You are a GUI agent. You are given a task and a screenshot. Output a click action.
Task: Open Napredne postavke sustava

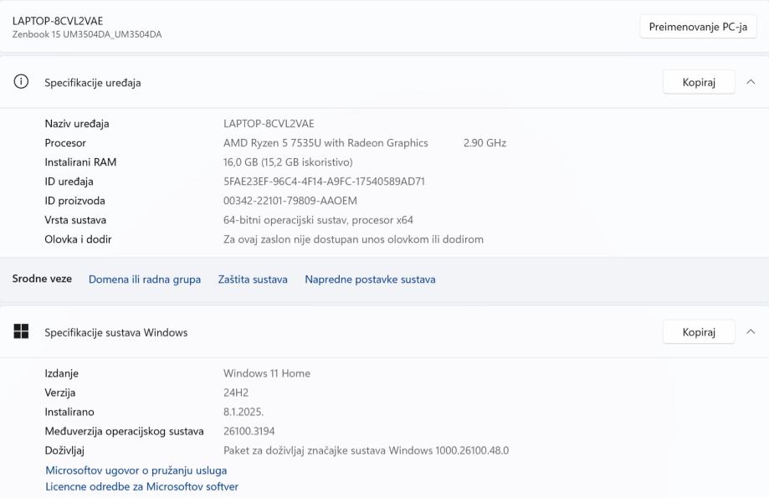tap(370, 280)
